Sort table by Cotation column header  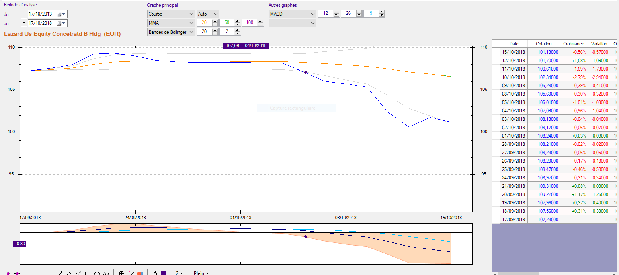click(543, 44)
